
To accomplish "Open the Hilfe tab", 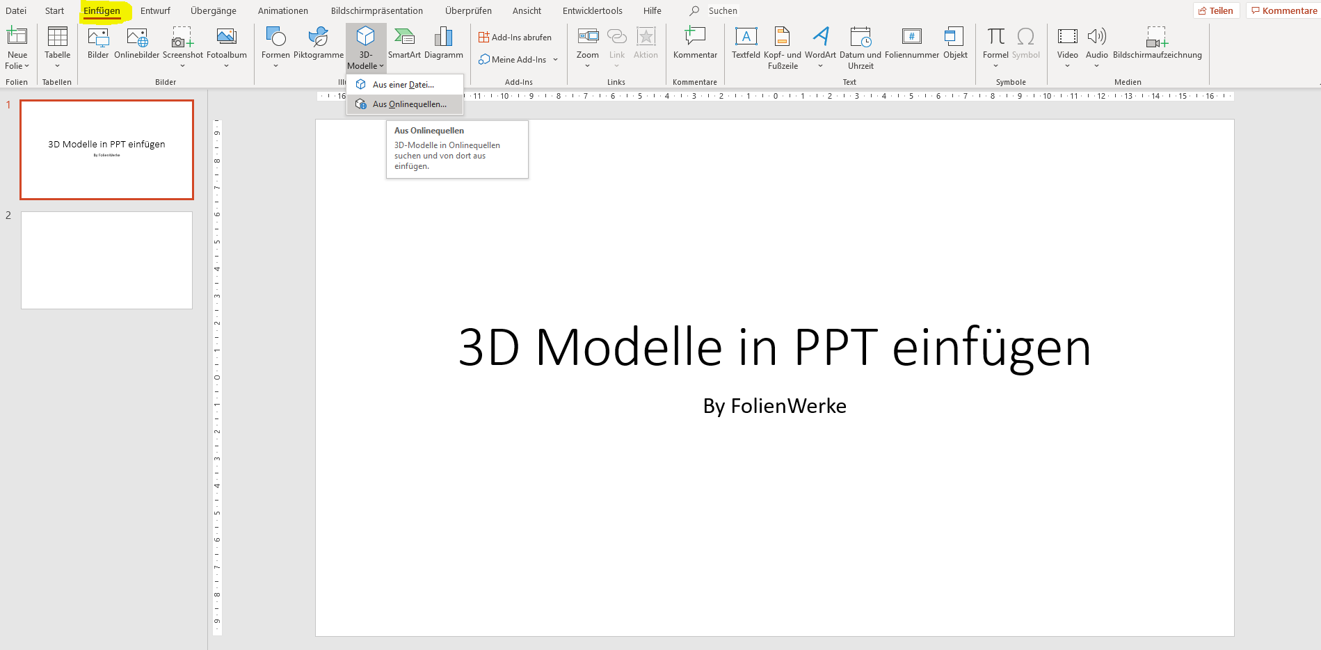I will 653,10.
